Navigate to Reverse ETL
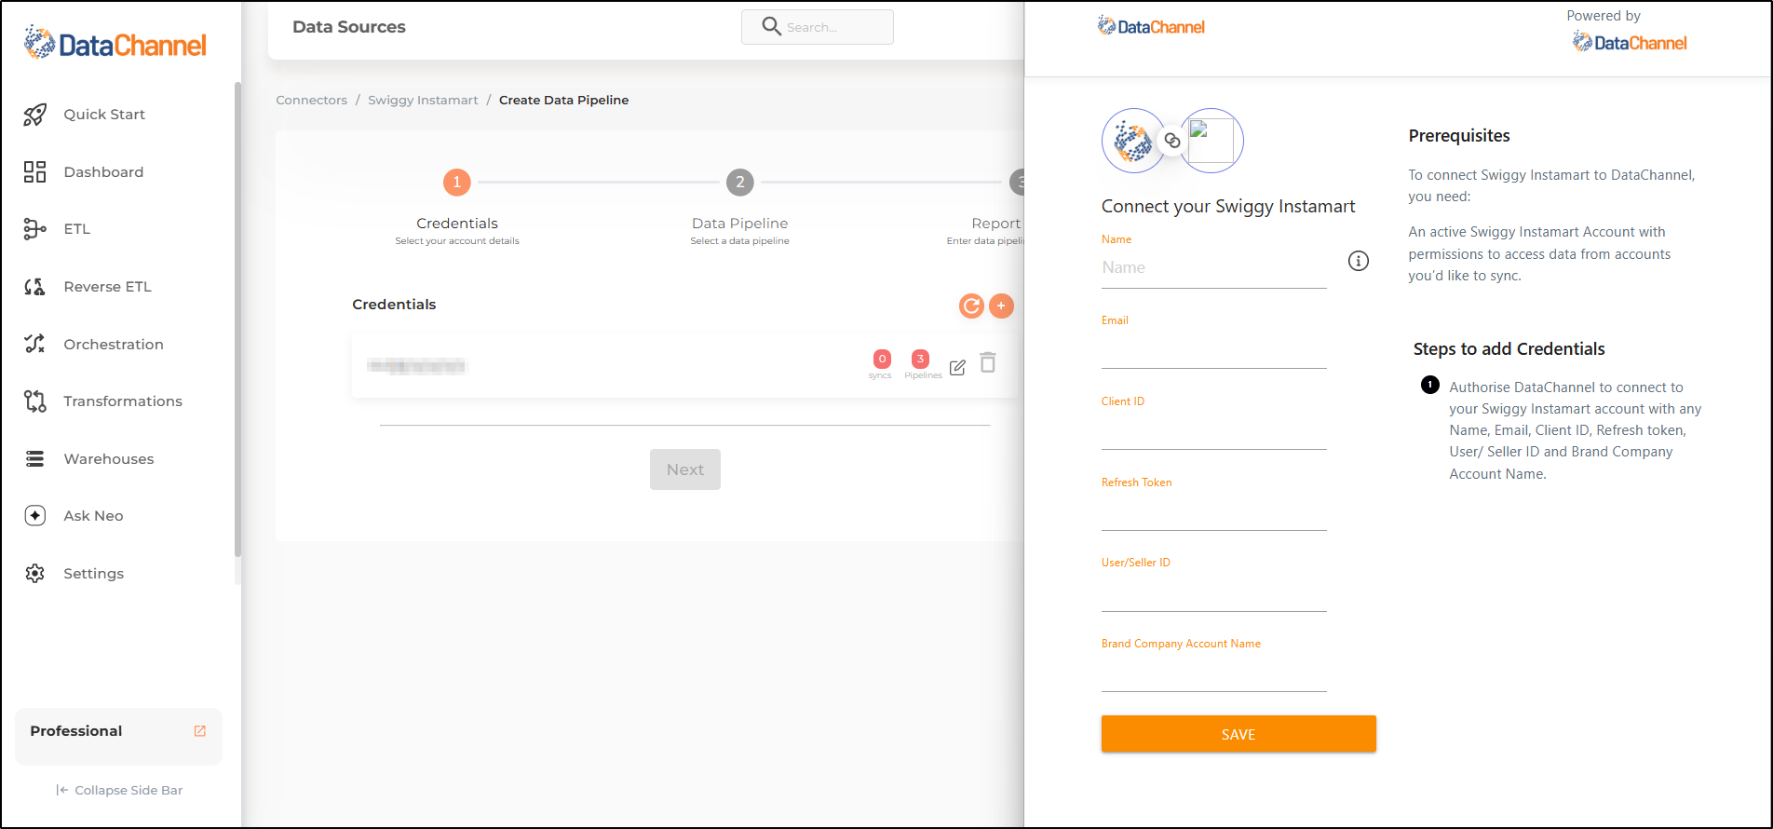 pos(107,287)
